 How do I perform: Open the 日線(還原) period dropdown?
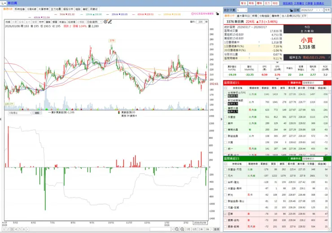pos(94,22)
